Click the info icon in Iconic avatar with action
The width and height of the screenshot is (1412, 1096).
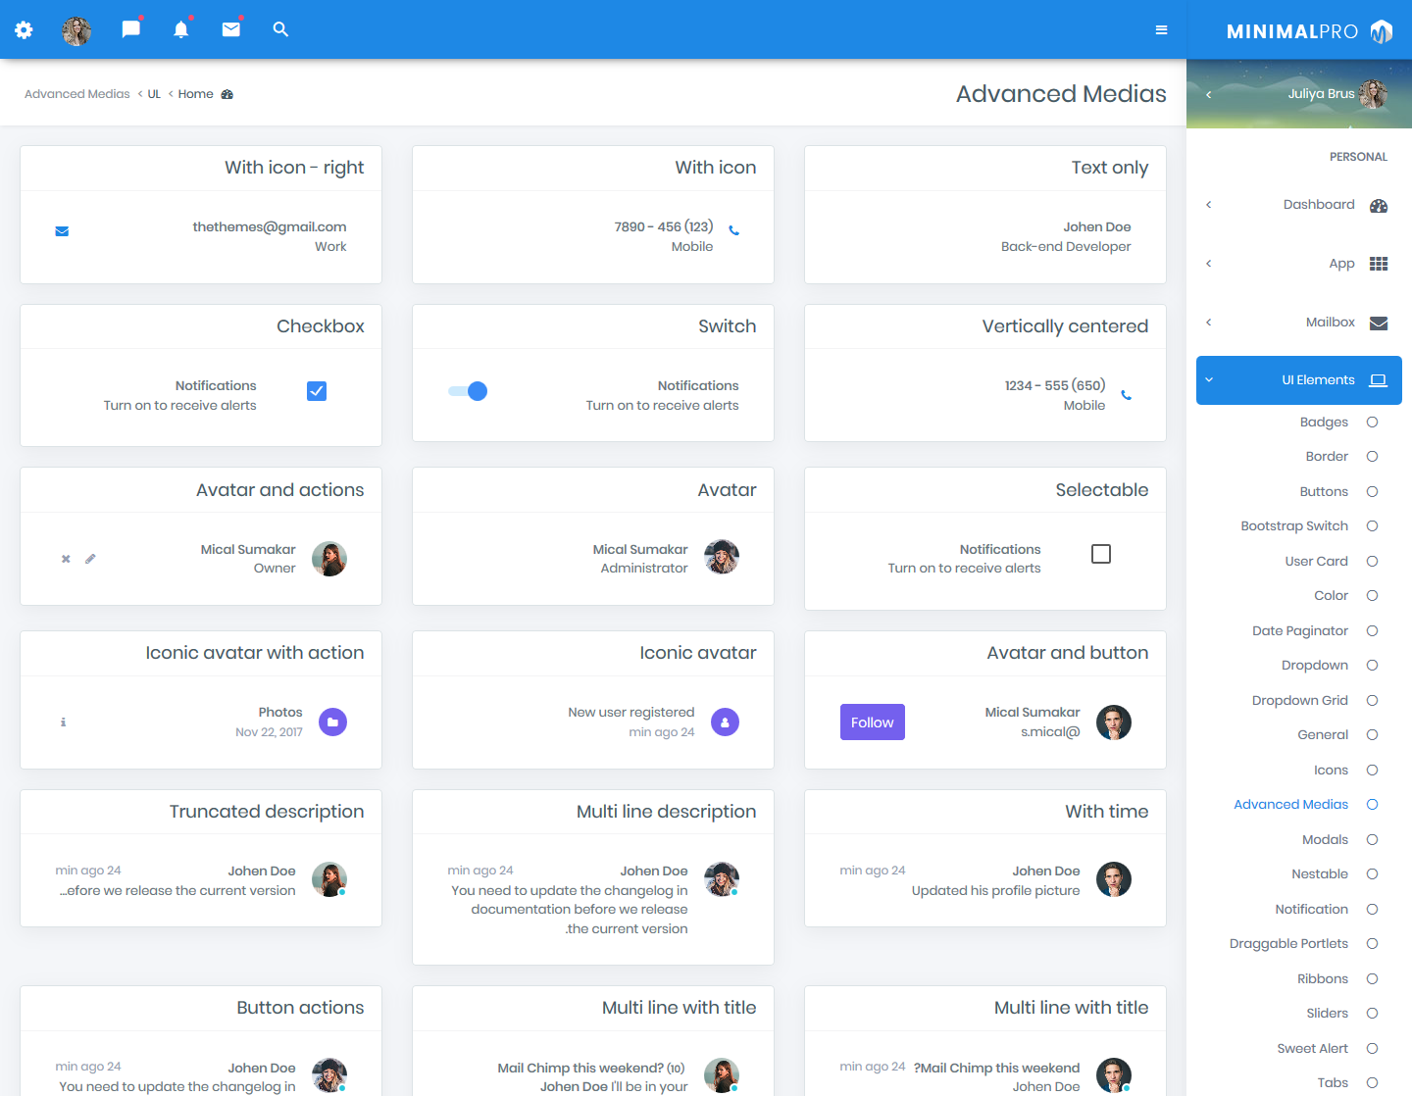64,722
